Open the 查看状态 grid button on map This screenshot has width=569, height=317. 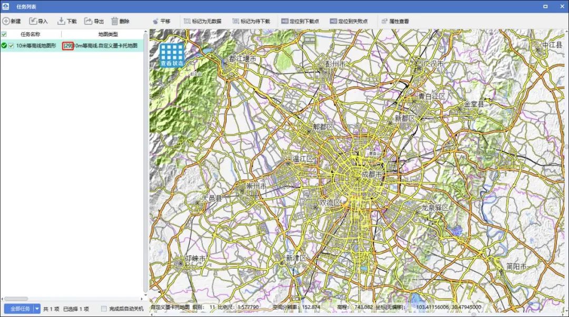tap(172, 55)
